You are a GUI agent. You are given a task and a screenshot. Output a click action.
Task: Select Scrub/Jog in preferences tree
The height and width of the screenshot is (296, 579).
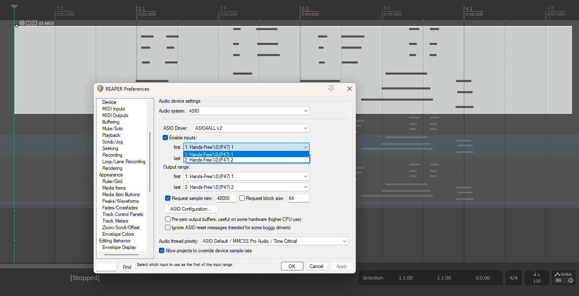[x=112, y=142]
